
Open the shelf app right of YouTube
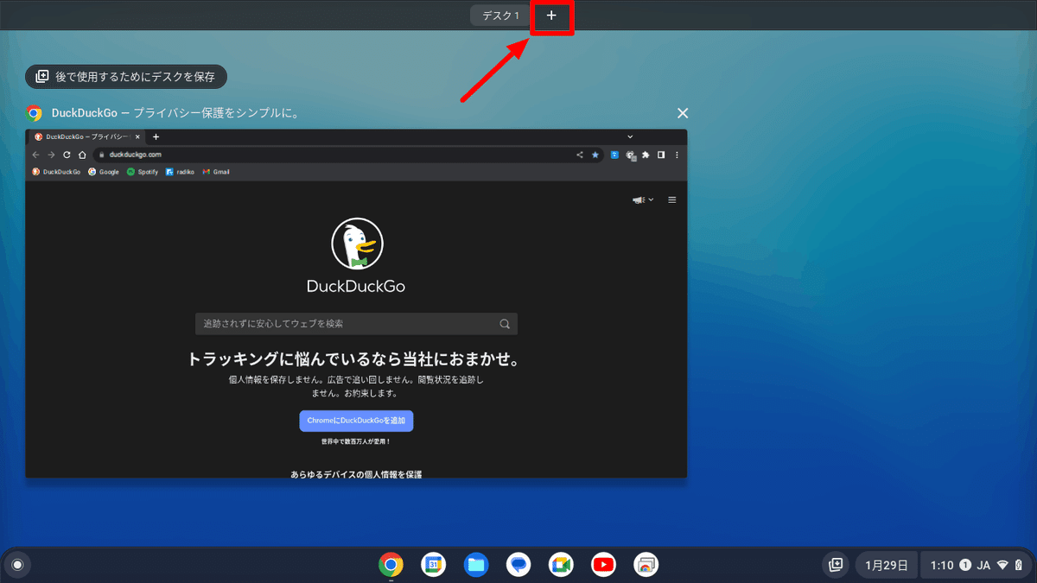tap(646, 565)
